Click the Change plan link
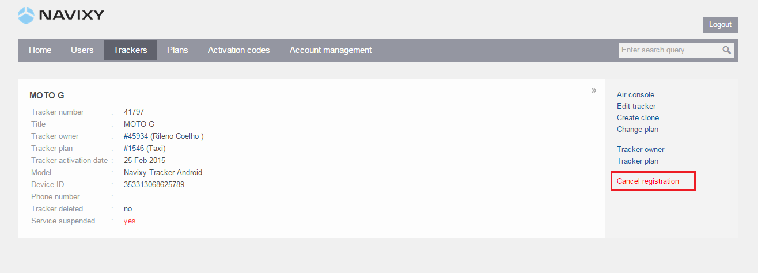 (638, 130)
